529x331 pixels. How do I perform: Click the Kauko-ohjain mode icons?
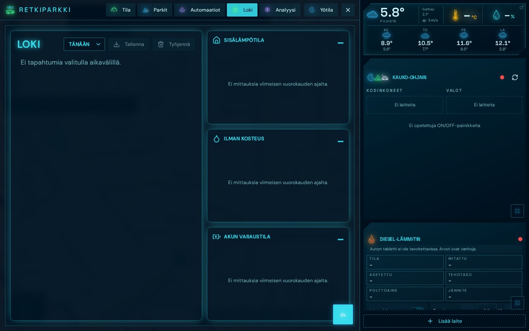378,77
